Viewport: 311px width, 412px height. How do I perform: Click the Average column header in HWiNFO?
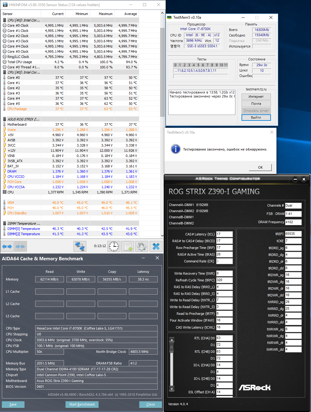pos(126,14)
